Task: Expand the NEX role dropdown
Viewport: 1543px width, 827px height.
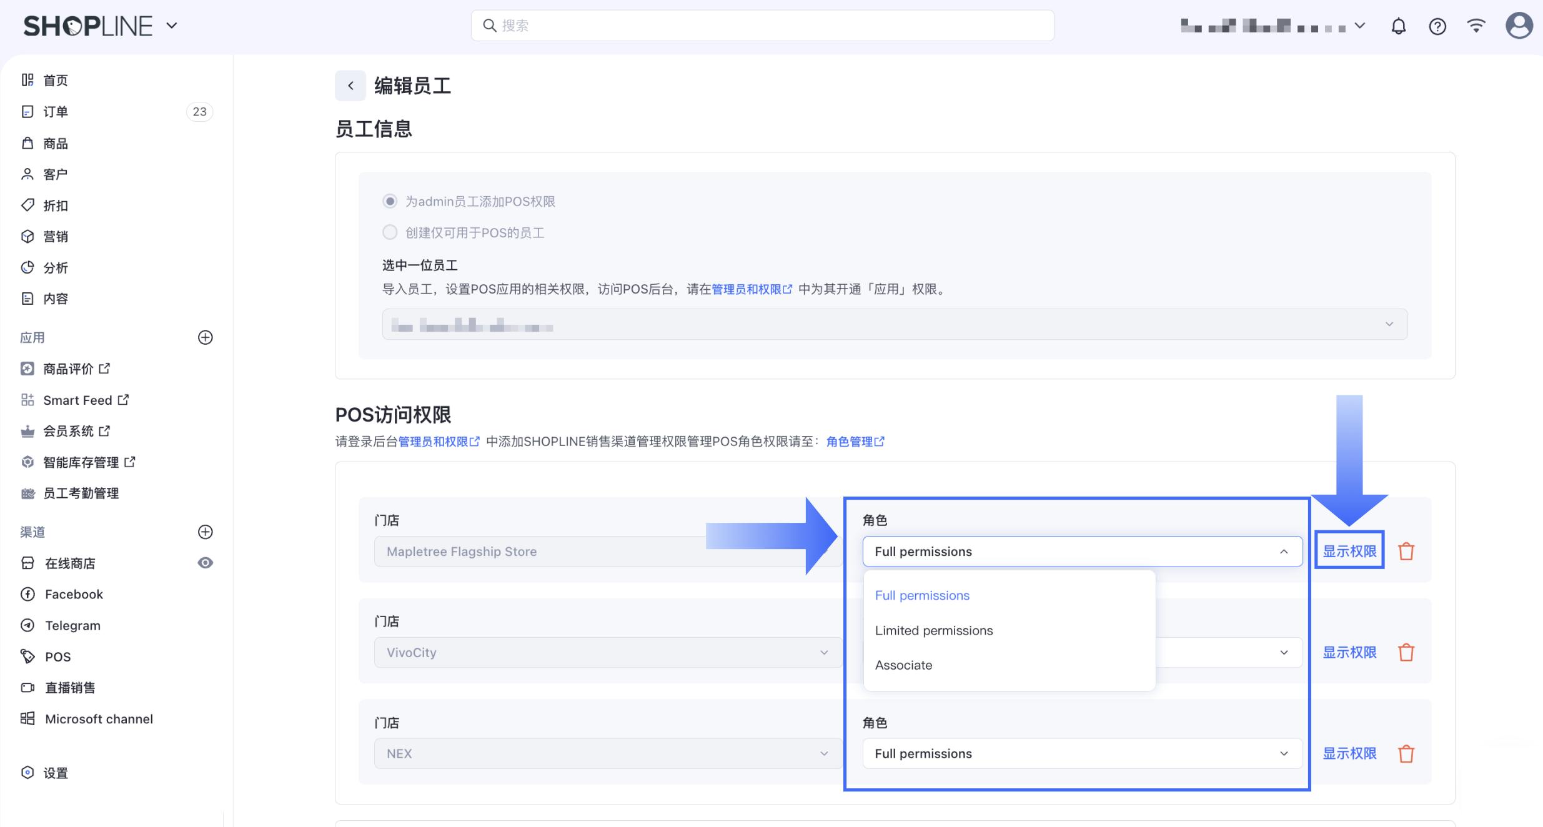Action: 1082,753
